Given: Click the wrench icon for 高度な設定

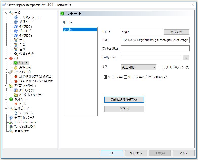Looking at the screenshot, I should (11, 131).
